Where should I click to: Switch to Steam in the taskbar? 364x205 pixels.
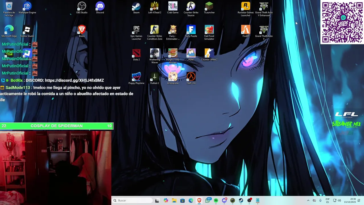click(241, 200)
